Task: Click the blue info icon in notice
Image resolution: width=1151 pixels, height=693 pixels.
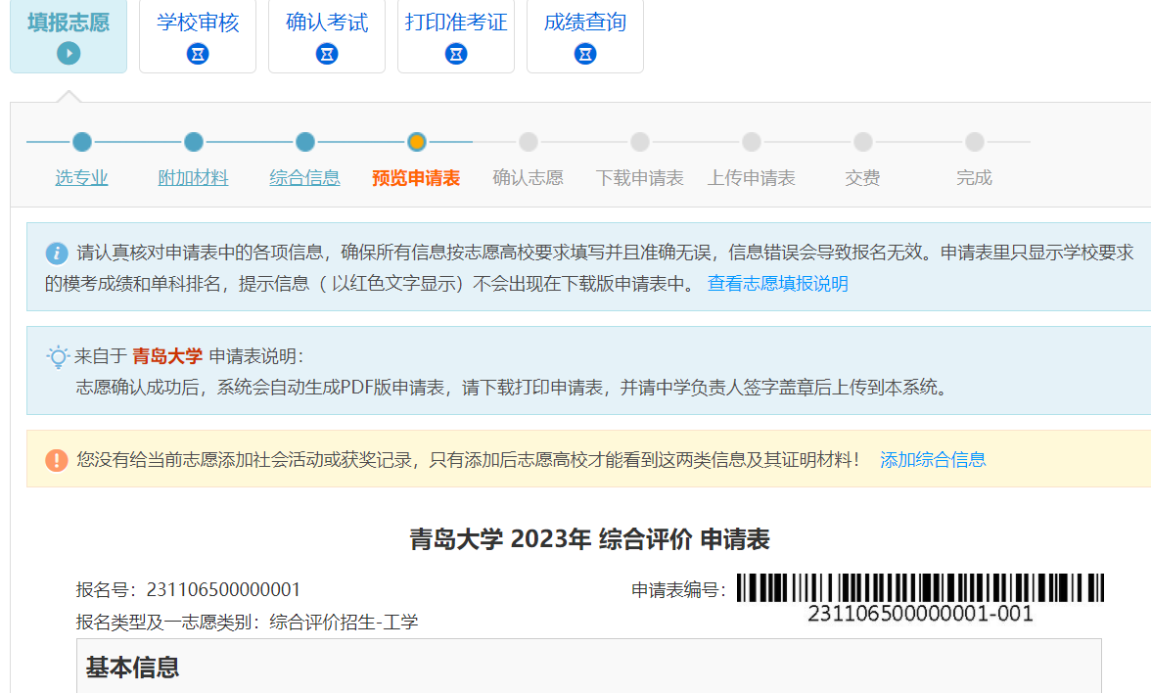Action: click(x=57, y=254)
